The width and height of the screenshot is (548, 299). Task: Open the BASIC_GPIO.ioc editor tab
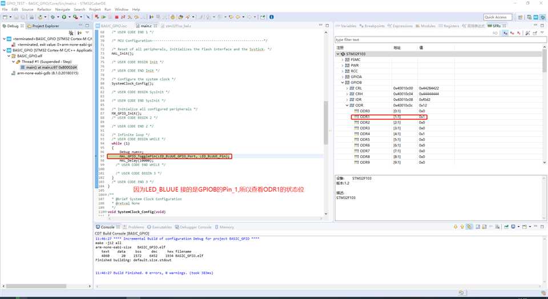click(111, 26)
